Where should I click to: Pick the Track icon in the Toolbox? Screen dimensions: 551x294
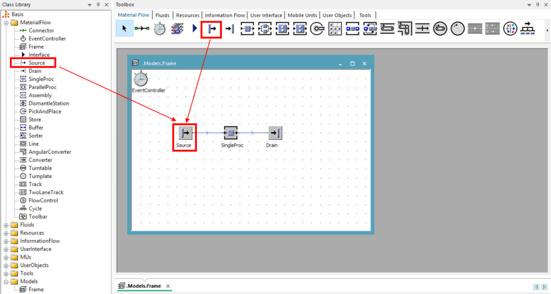coord(475,29)
